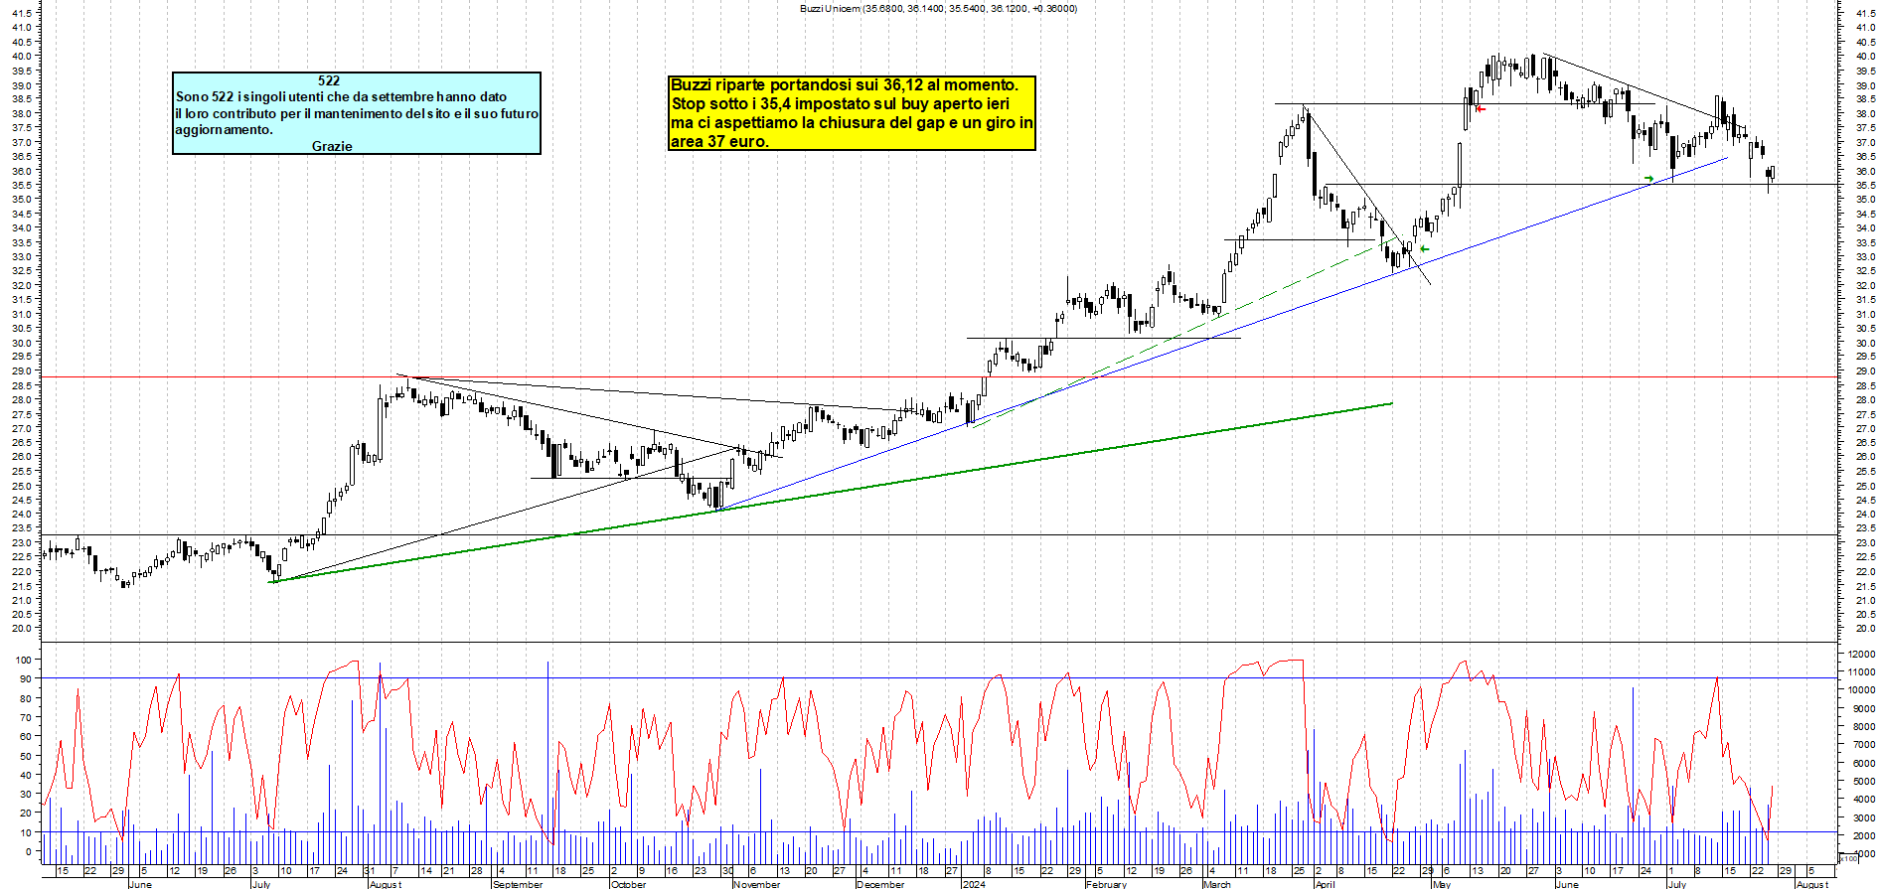Click the red arrow marker on the price chart
This screenshot has height=889, width=1878.
click(1481, 108)
